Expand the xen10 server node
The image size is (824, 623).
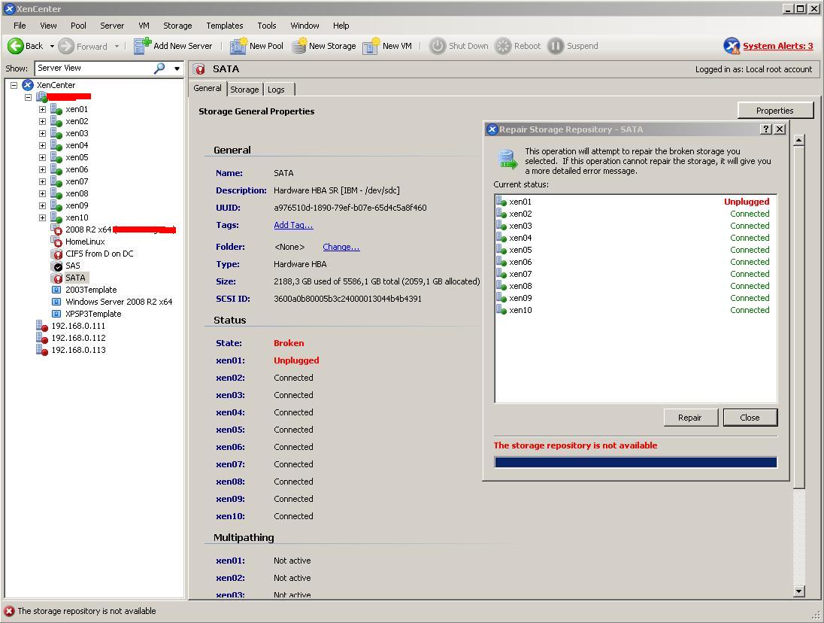43,217
